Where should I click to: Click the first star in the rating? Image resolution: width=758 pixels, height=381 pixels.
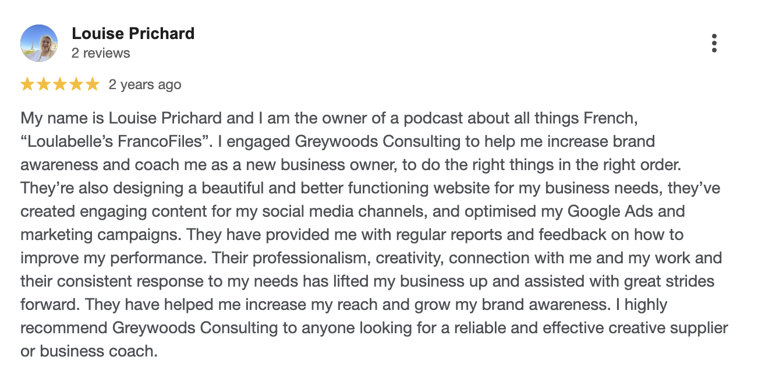coord(27,85)
